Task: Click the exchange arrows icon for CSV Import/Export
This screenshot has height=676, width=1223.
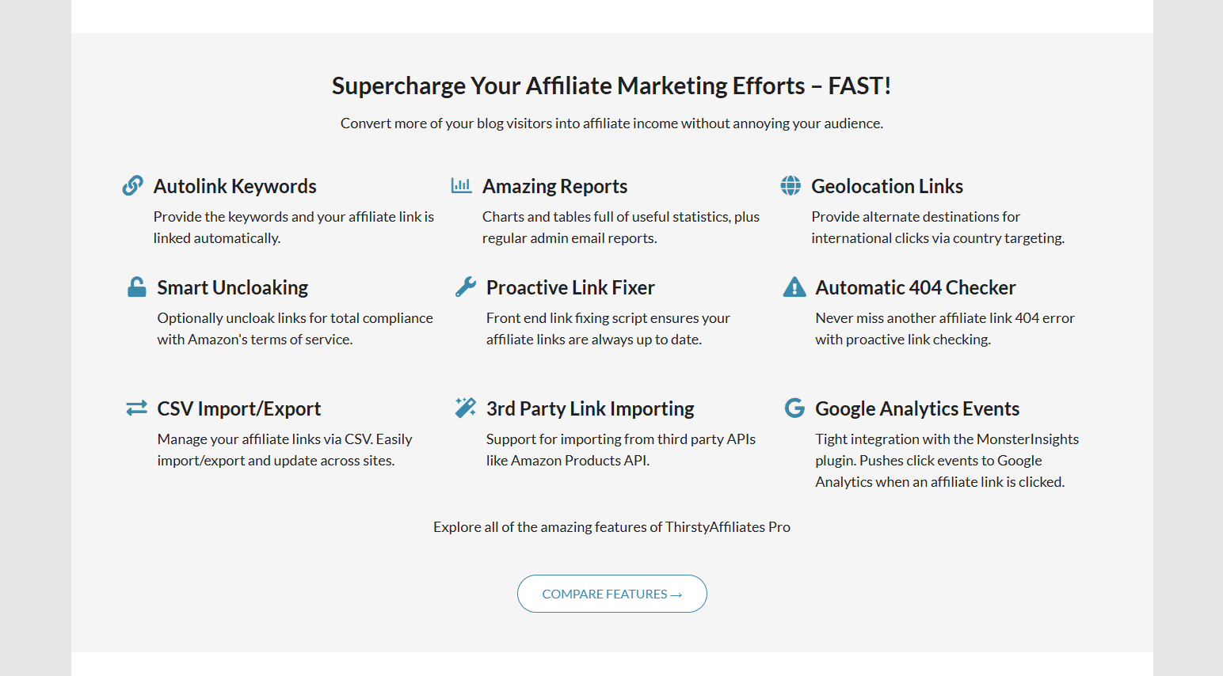Action: click(x=136, y=408)
